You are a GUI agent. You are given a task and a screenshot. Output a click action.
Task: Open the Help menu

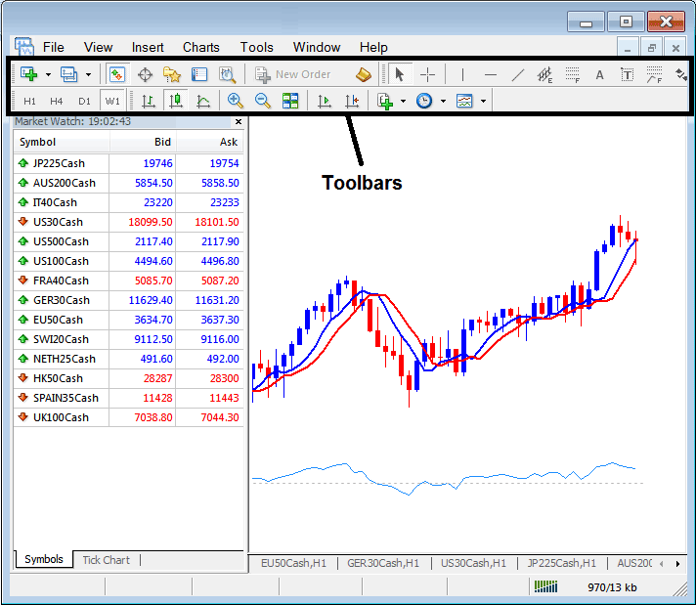tap(373, 47)
